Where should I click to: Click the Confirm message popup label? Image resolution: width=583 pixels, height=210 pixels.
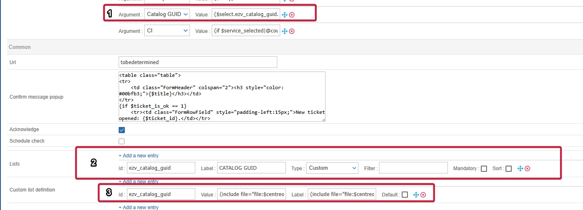[36, 97]
